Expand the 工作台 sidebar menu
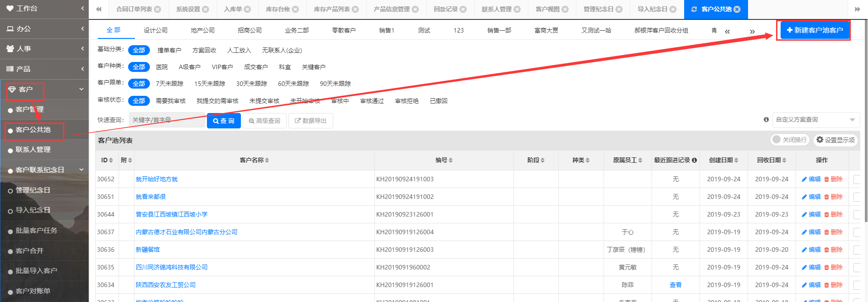The image size is (868, 302). [44, 9]
